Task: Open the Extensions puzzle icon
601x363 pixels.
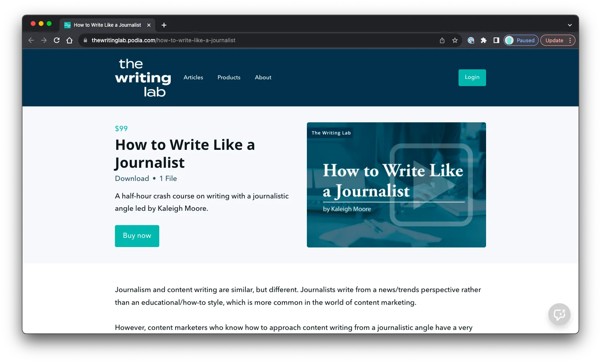Action: (484, 40)
